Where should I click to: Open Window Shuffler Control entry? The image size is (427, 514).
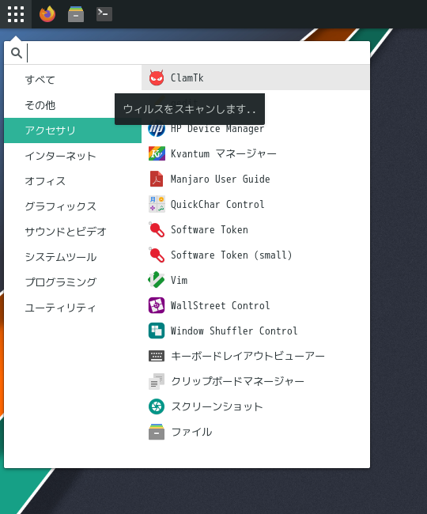point(255,331)
